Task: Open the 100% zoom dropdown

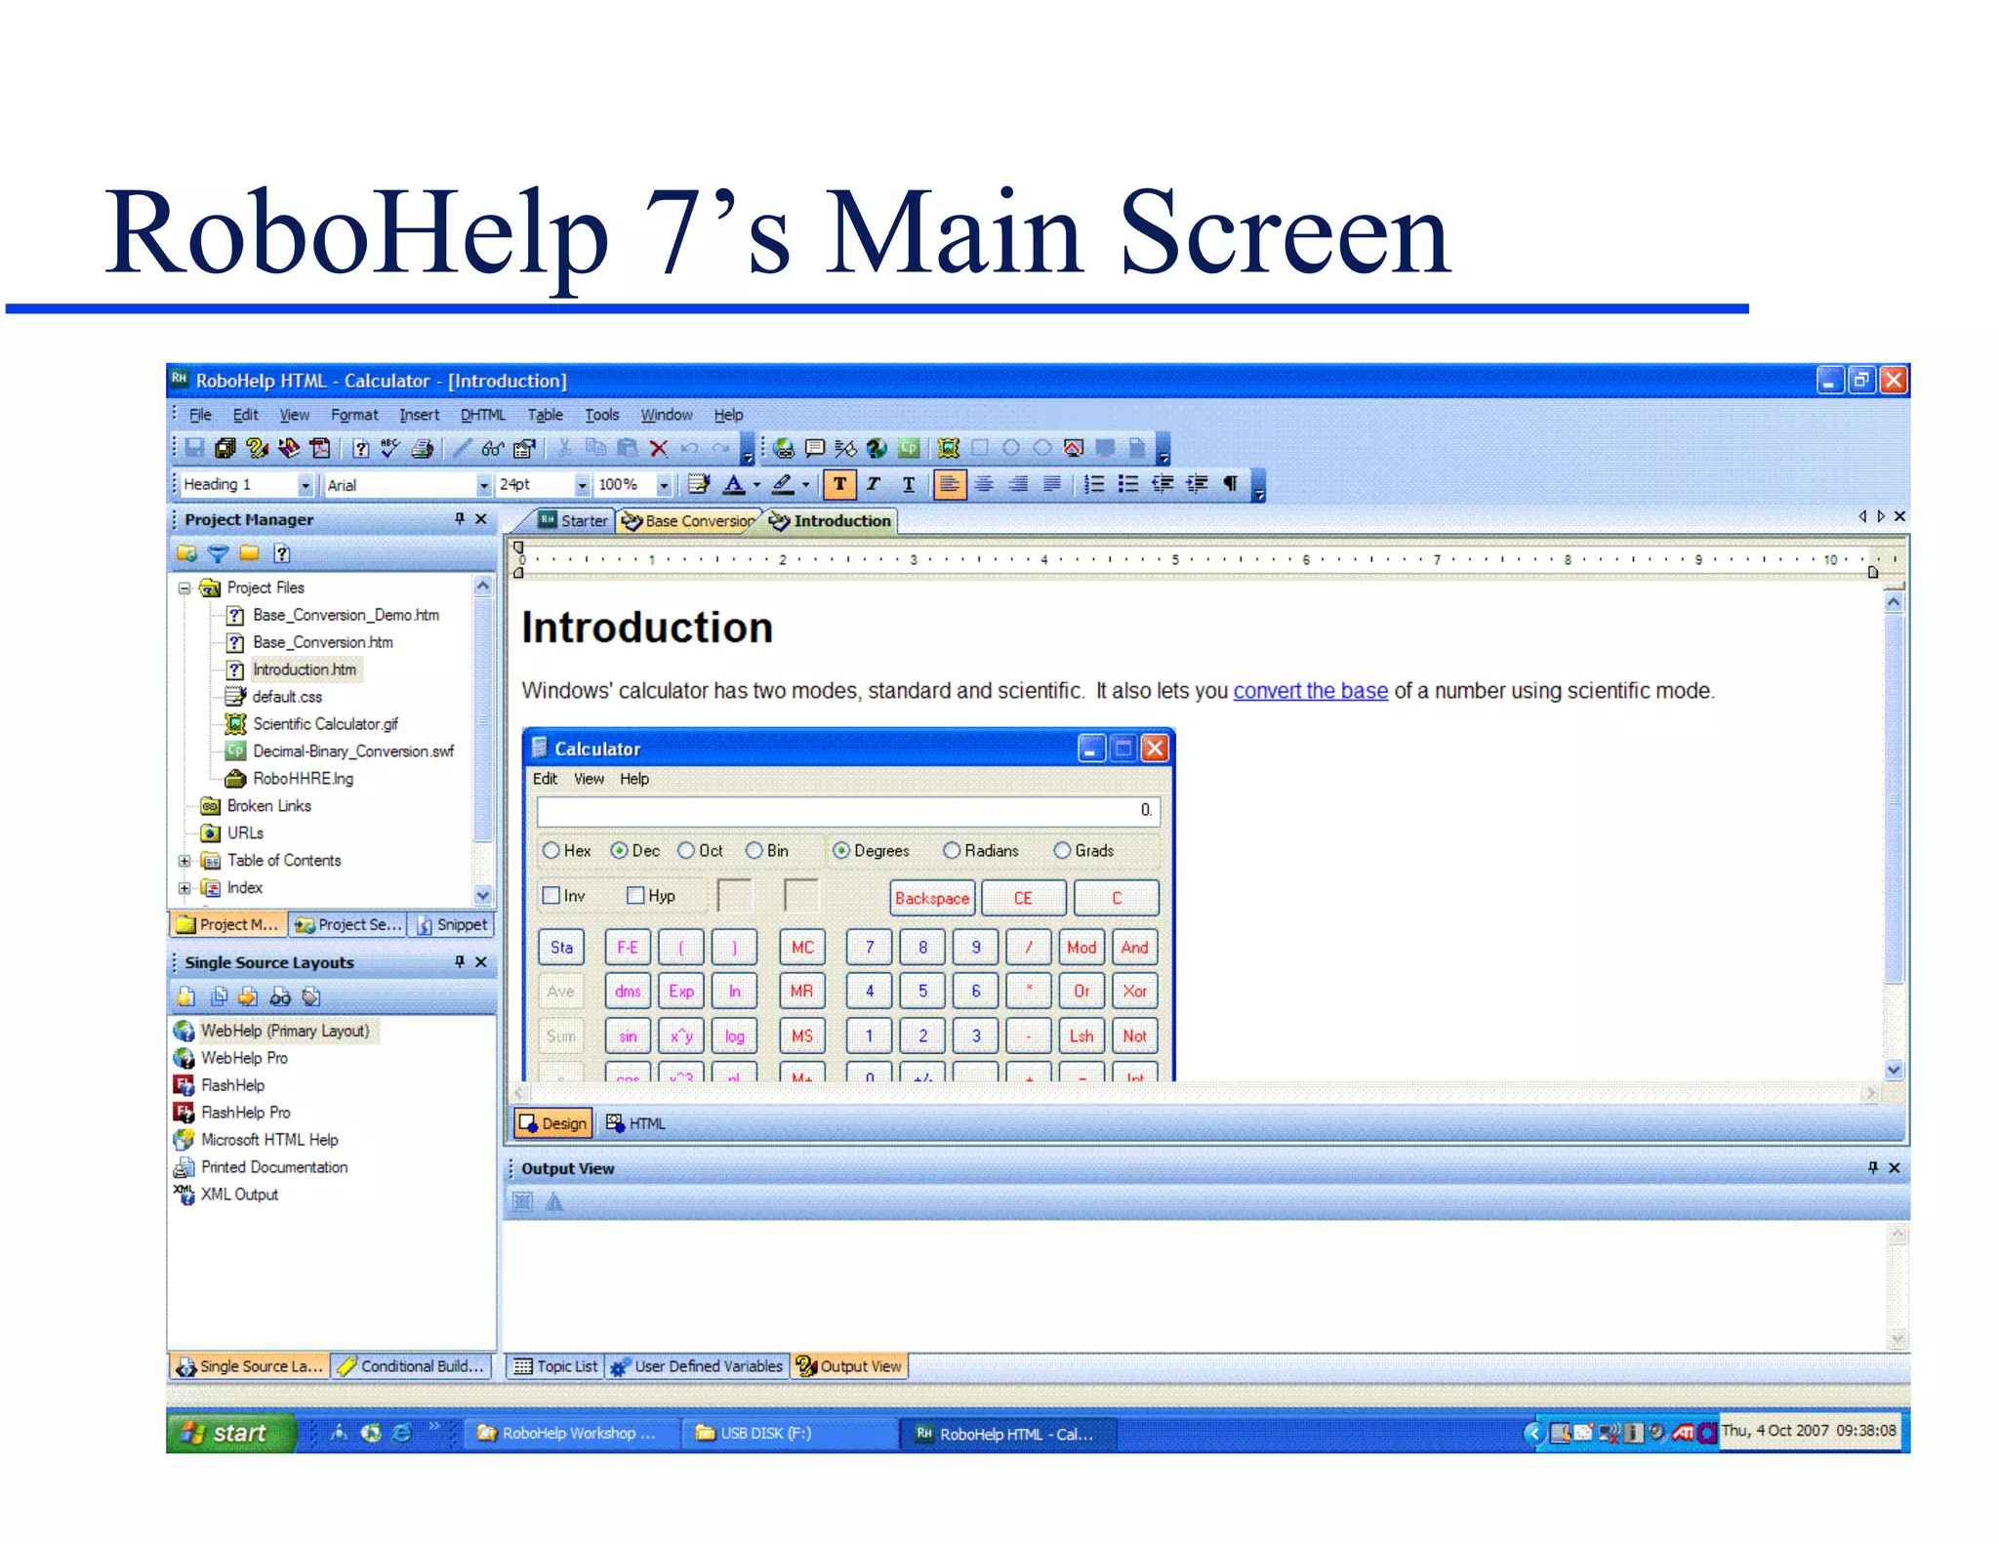Action: [664, 485]
